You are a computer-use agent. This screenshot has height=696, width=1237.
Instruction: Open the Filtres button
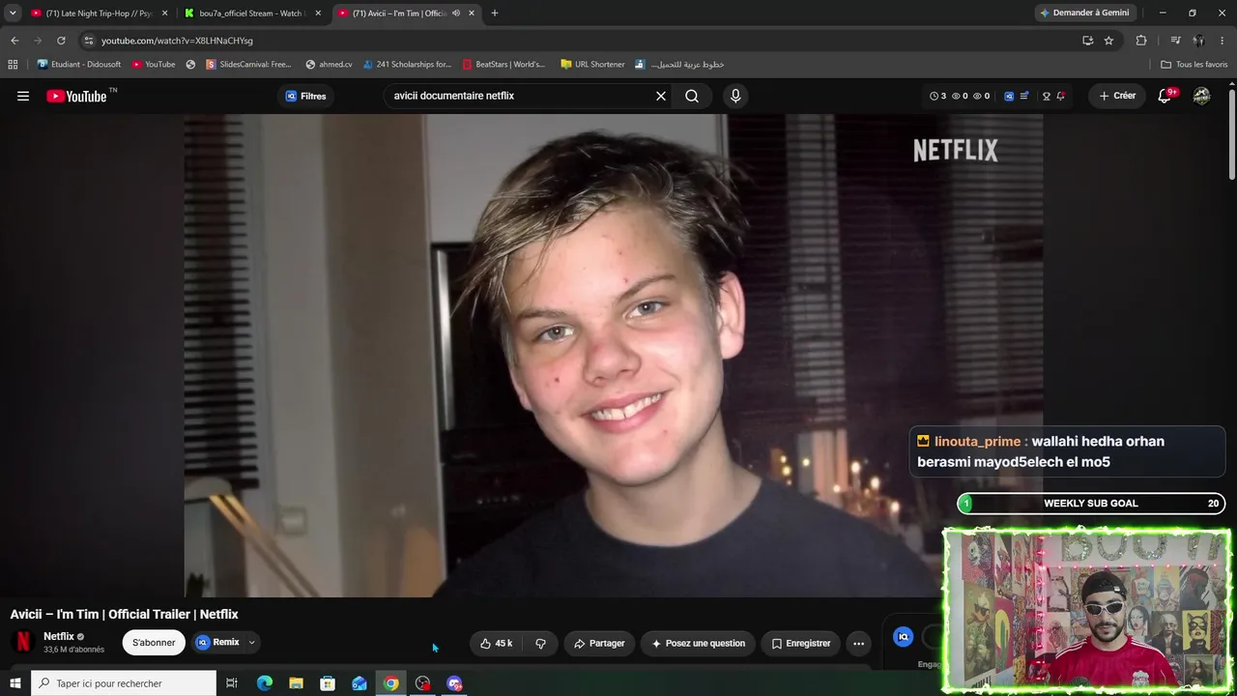tap(305, 96)
